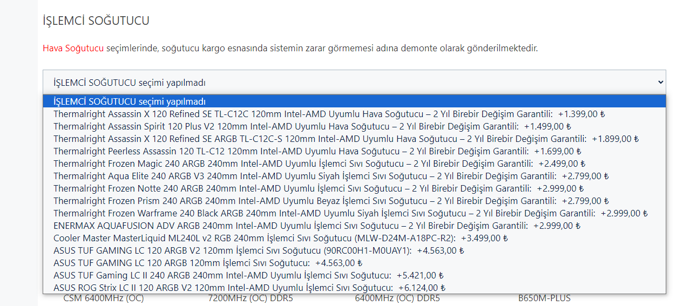This screenshot has height=306, width=683.
Task: Pick Thermalright Frozen Warframe 240 Black ARGB
Action: click(351, 213)
